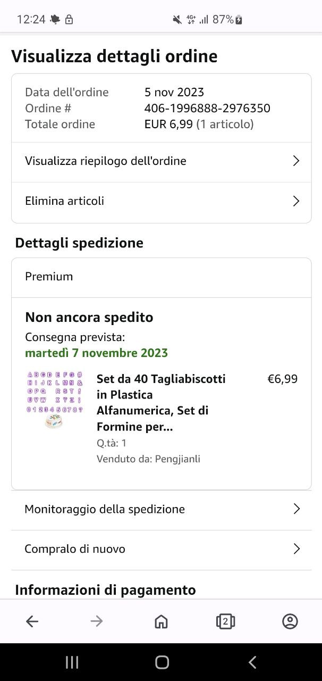Expand Visualizza riepilogo dell'ordine chevron

[x=296, y=161]
